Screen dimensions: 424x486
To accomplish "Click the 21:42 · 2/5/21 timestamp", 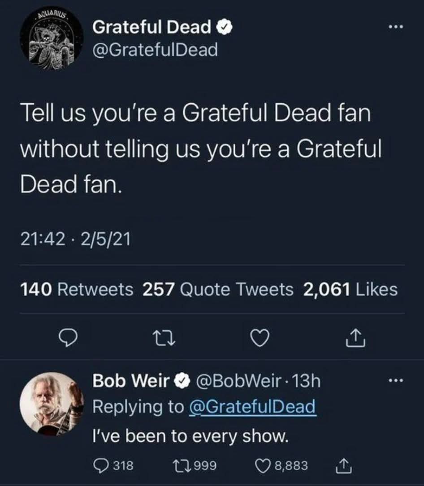I will click(75, 240).
